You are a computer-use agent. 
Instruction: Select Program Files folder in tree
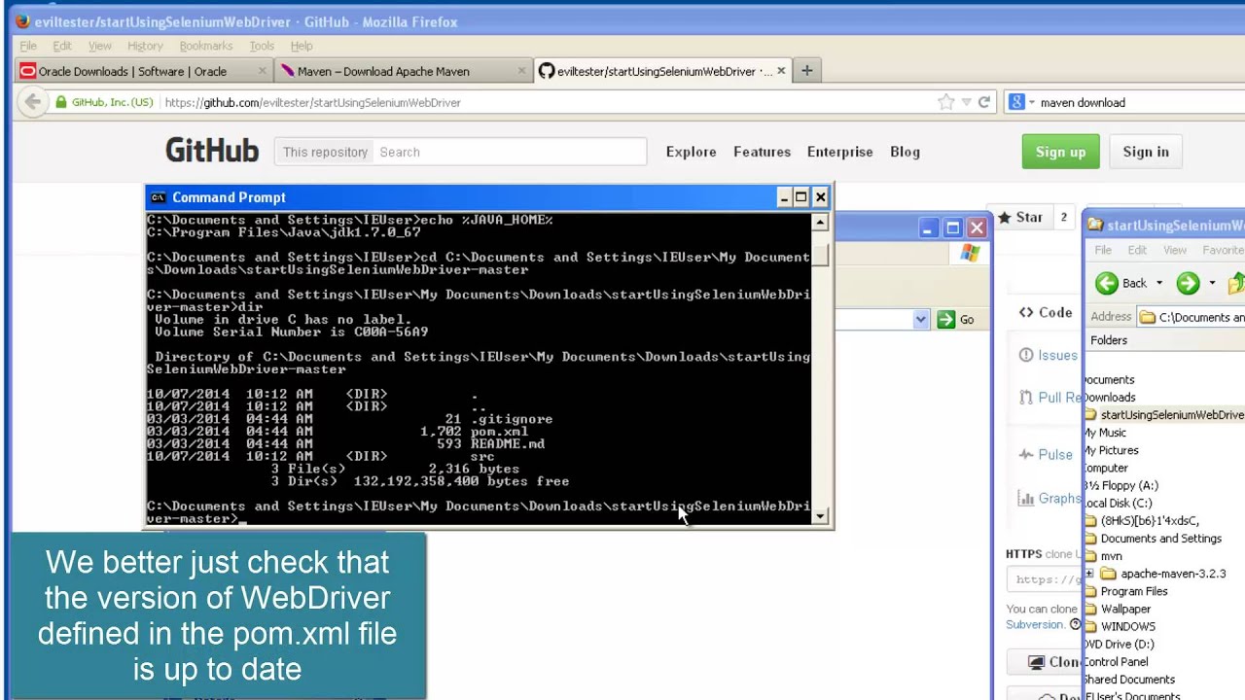1134,591
